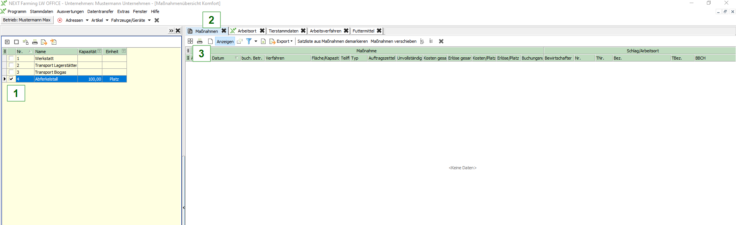This screenshot has height=225, width=736.
Task: Open the filter options dropdown arrow
Action: point(256,41)
